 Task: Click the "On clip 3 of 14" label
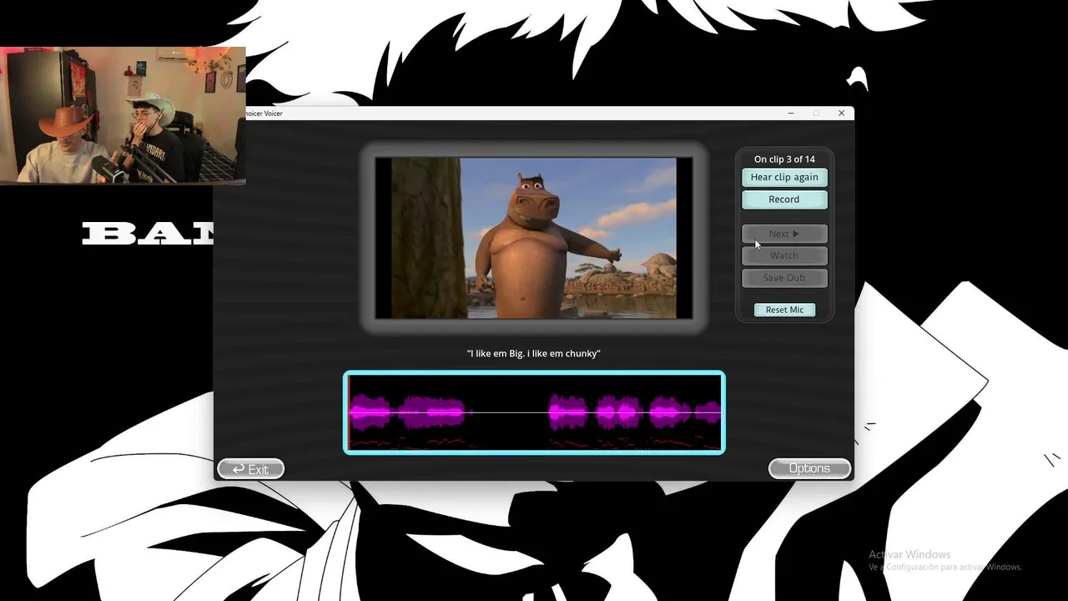pos(784,159)
